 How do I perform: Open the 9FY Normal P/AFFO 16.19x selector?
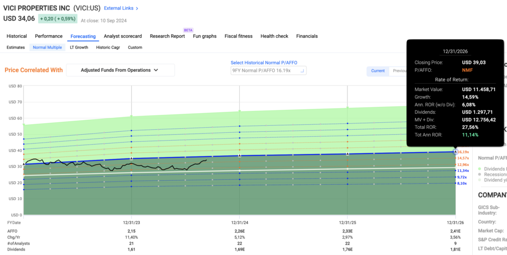coord(268,70)
